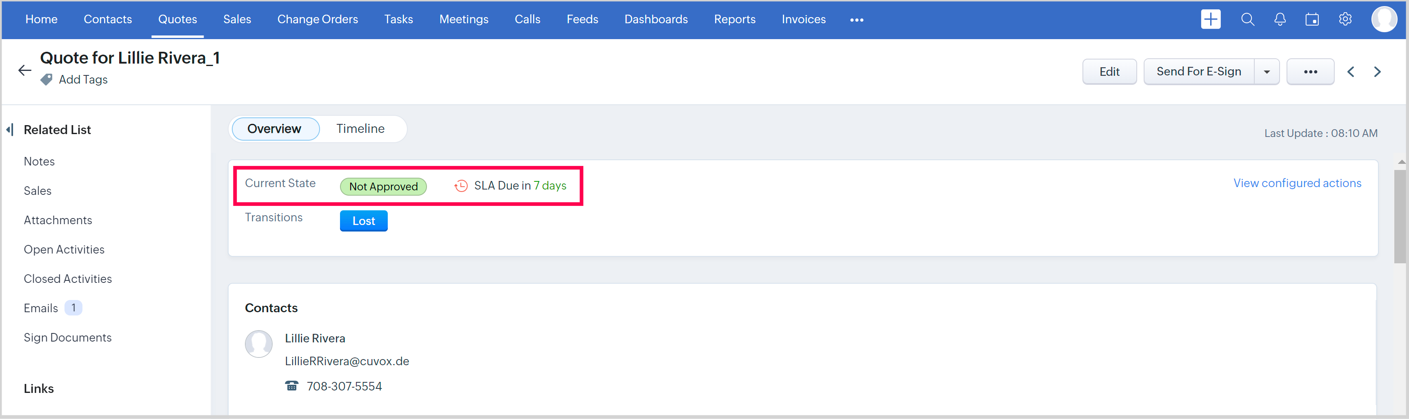Go to the next record chevron

[x=1377, y=72]
